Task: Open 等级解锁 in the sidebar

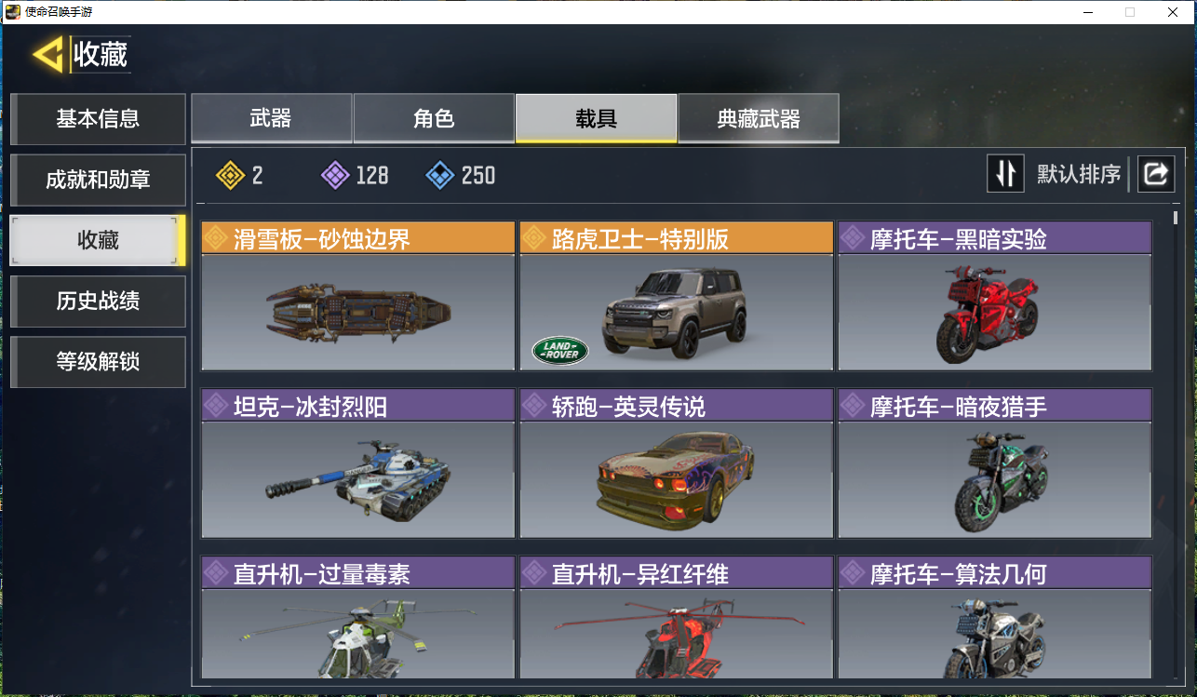Action: click(98, 362)
